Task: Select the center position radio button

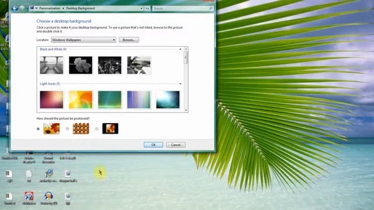Action: pyautogui.click(x=96, y=129)
